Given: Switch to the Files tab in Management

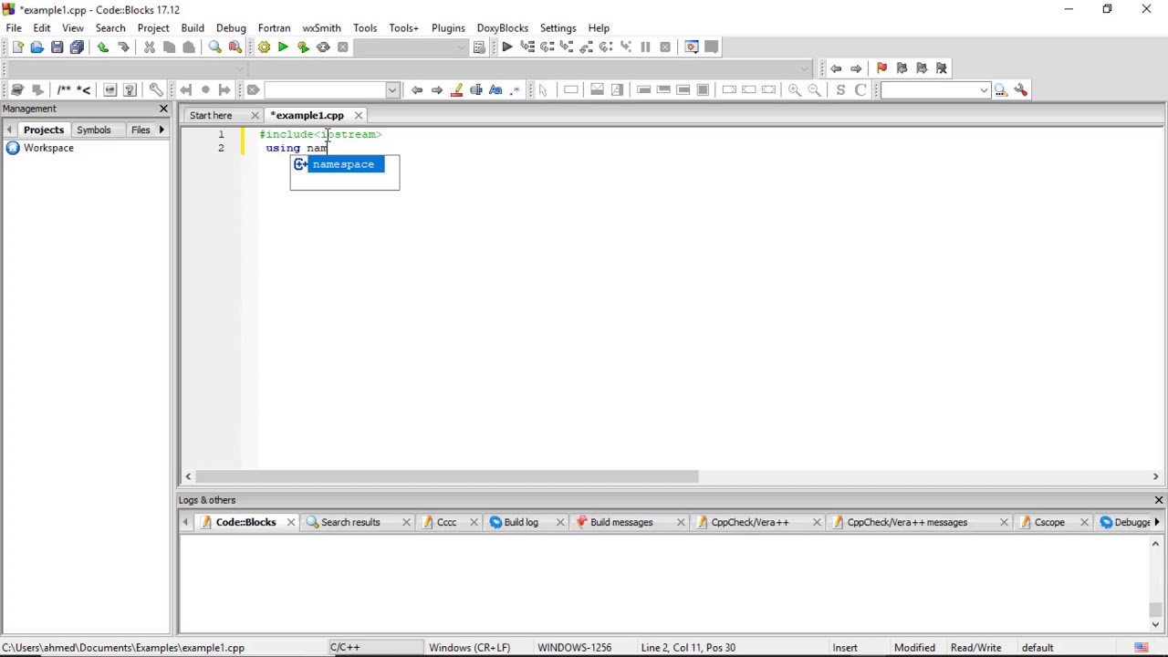Looking at the screenshot, I should 141,130.
